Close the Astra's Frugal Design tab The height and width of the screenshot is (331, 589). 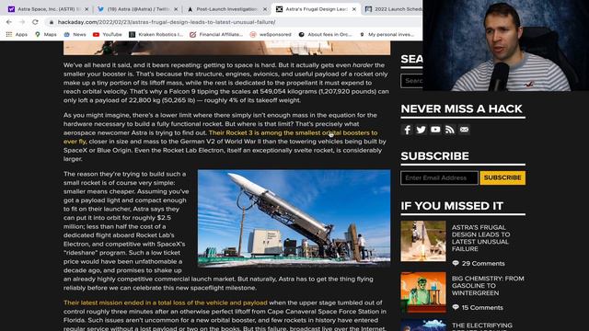(x=353, y=9)
